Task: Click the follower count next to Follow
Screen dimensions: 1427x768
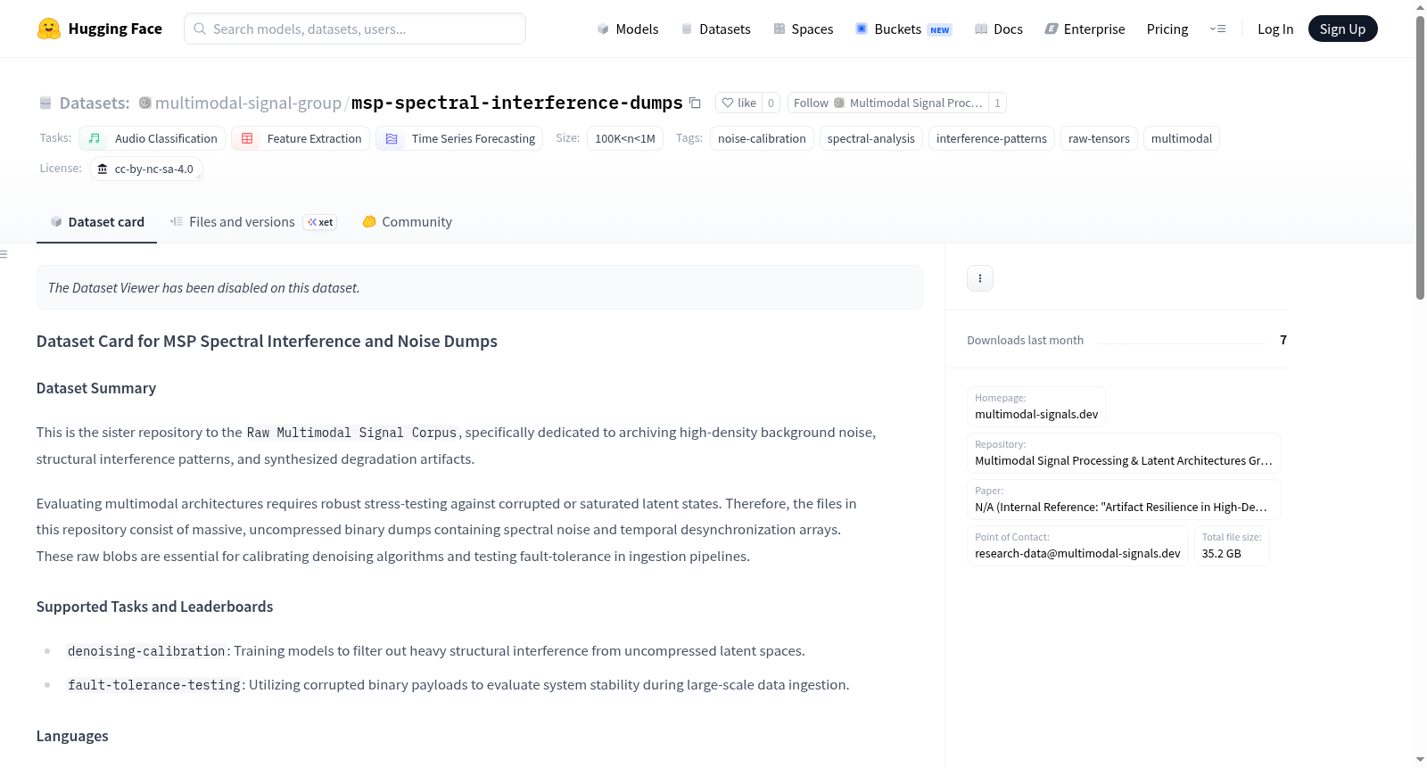Action: click(997, 103)
